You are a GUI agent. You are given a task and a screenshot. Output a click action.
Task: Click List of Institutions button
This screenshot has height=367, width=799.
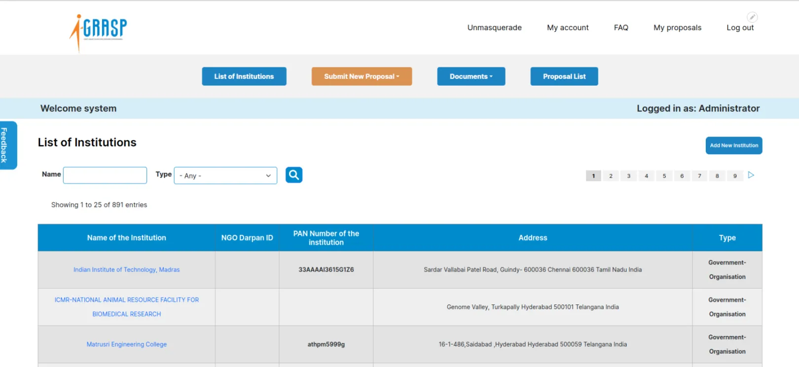point(244,76)
